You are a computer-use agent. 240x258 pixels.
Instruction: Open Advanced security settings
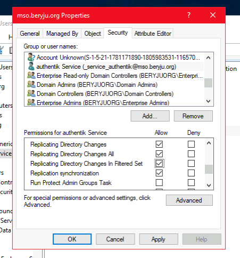[189, 200]
